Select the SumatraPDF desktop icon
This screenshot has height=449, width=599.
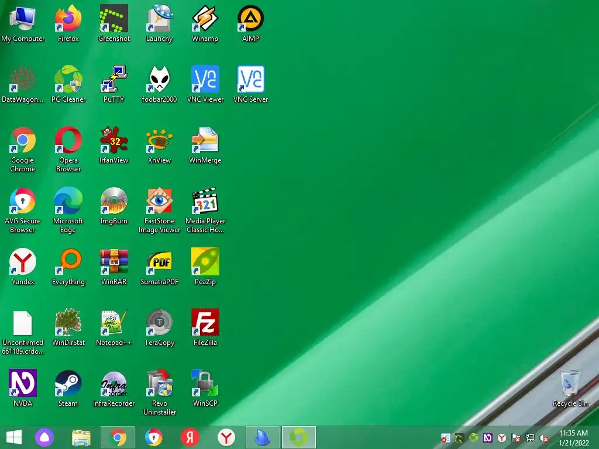click(x=159, y=267)
